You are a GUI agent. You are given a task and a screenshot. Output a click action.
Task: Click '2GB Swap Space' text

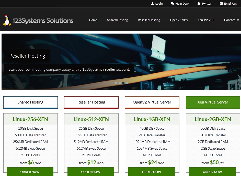(x=213, y=148)
